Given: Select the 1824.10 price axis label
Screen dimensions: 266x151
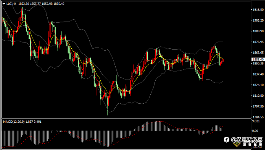Looking at the screenshot, I should pyautogui.click(x=258, y=85).
